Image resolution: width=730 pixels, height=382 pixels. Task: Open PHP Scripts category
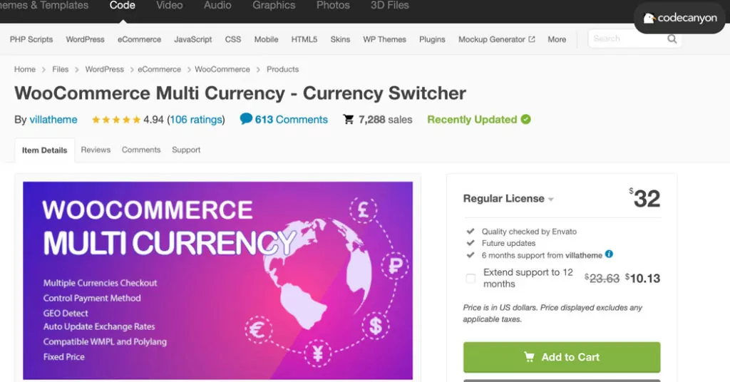(x=31, y=39)
